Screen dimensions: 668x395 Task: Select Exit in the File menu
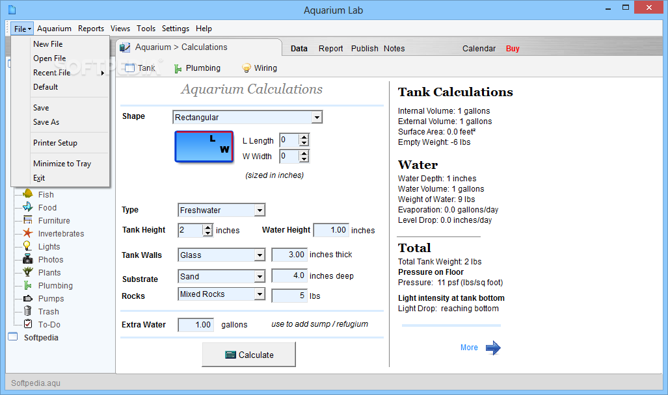(x=39, y=178)
